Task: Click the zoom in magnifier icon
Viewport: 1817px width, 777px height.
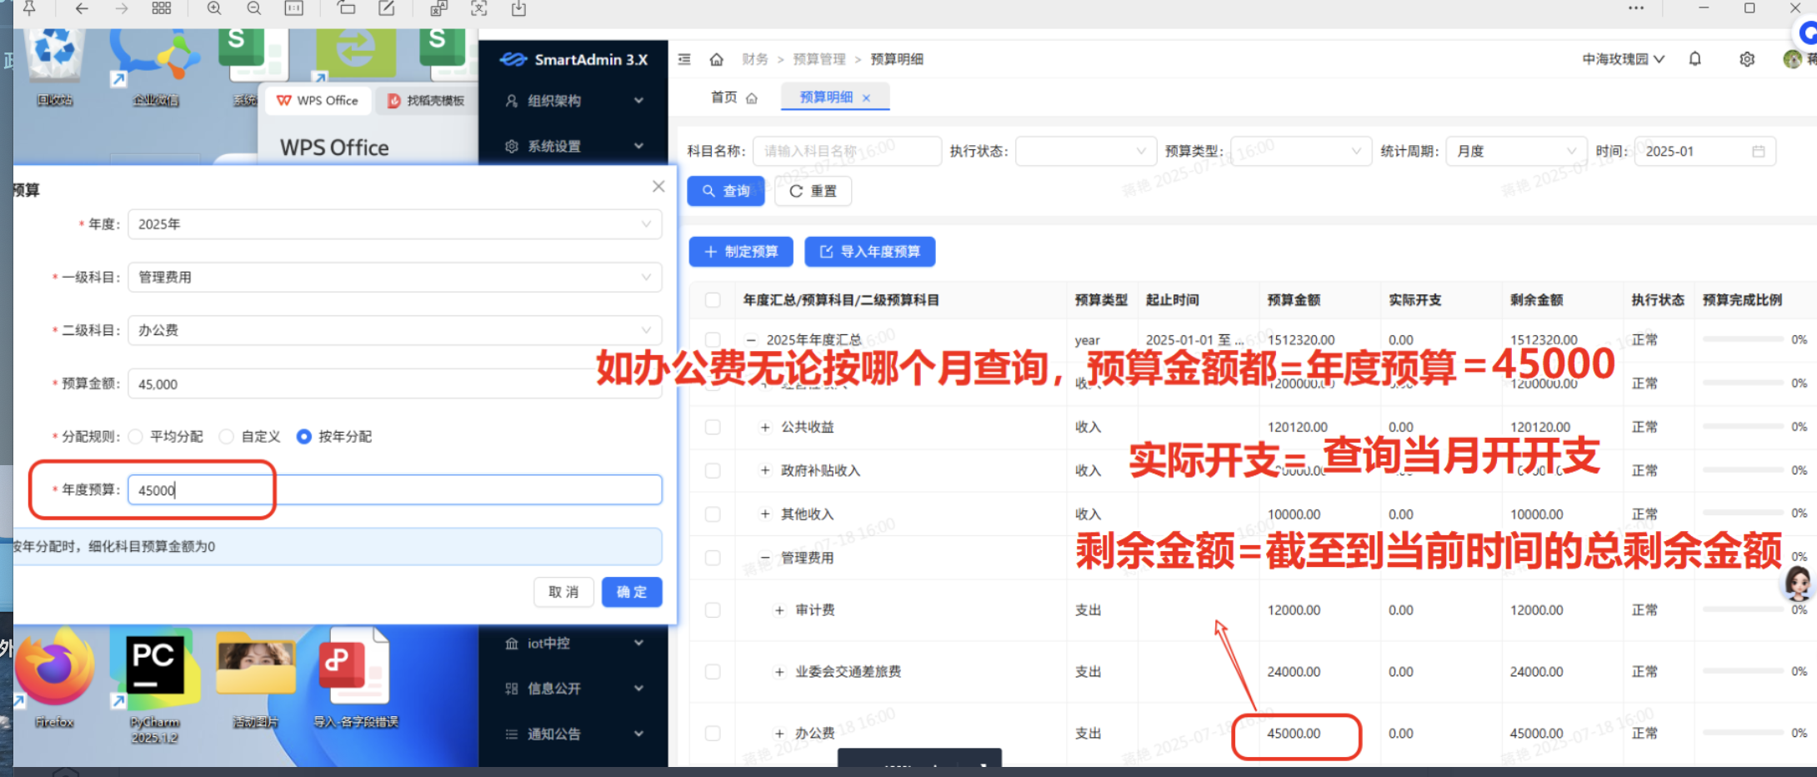Action: (214, 8)
